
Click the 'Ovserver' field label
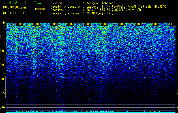(x=57, y=3)
